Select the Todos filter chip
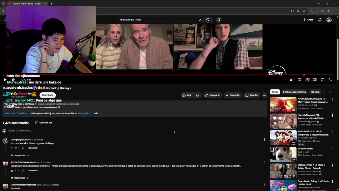This screenshot has width=339, height=191. (275, 92)
